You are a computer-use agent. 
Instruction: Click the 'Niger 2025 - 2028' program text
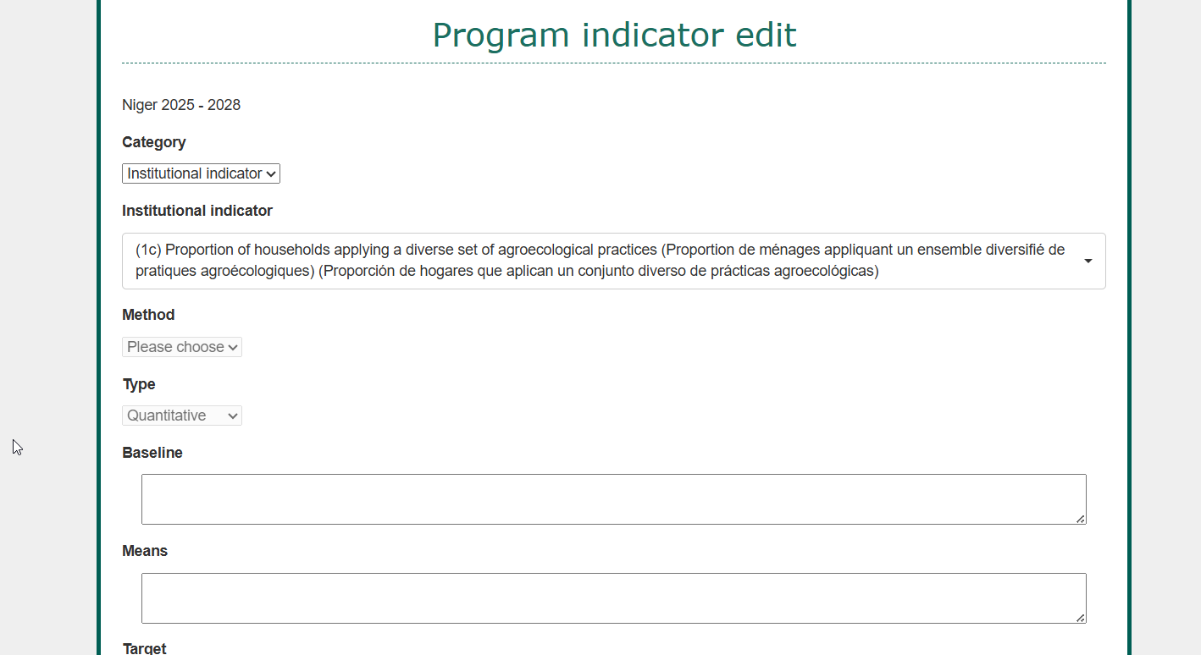tap(181, 105)
